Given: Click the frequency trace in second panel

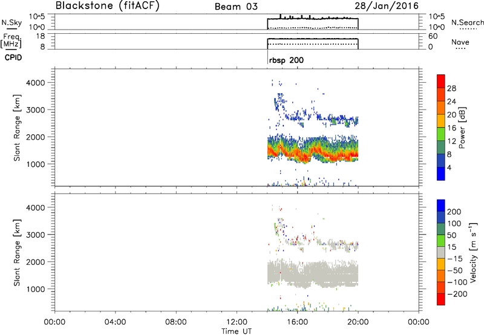Looking at the screenshot, I should (313, 39).
